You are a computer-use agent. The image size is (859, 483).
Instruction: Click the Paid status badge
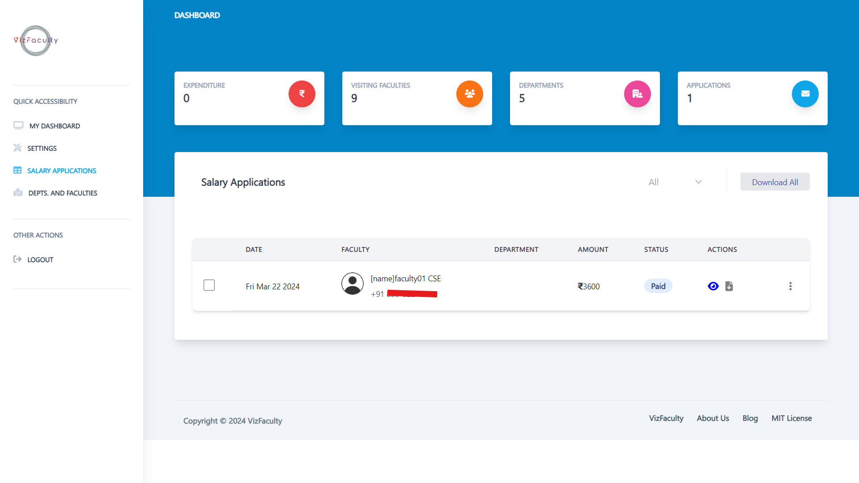tap(658, 286)
